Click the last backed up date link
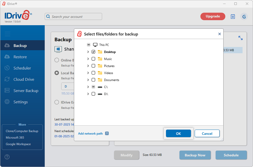The height and width of the screenshot is (167, 253). tap(64, 124)
